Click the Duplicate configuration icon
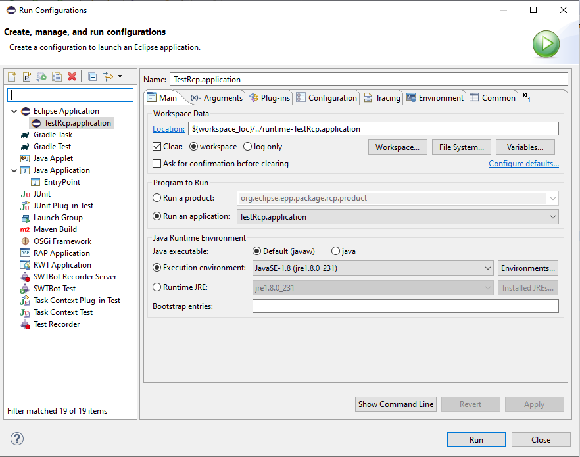 [57, 77]
